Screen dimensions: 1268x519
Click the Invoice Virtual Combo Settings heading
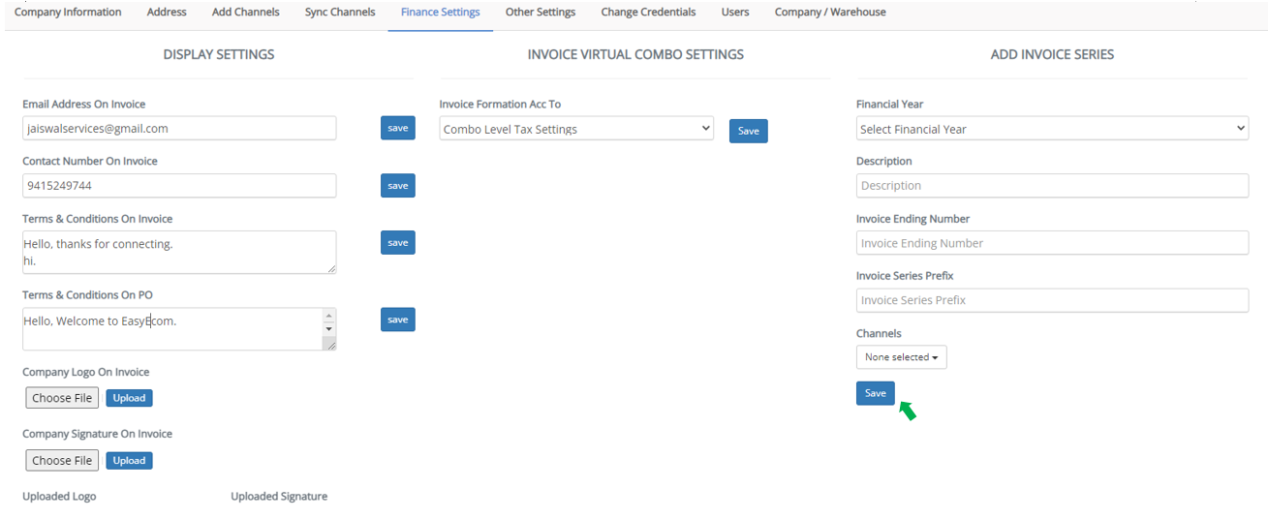pos(635,54)
